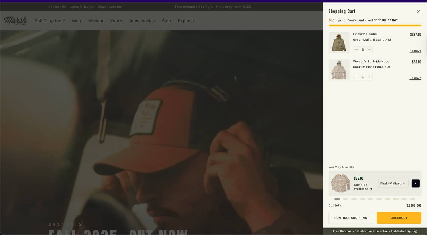Open Women's Surfside Hood thumbnail image
Viewport: 427px width, 235px height.
click(x=339, y=70)
